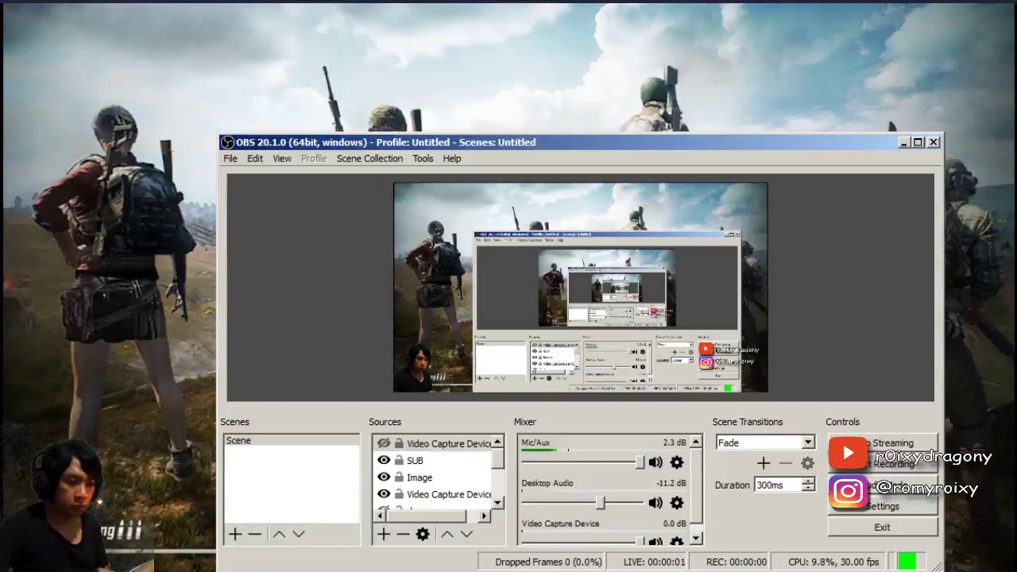Viewport: 1017px width, 572px height.
Task: Open the File menu
Action: [230, 158]
